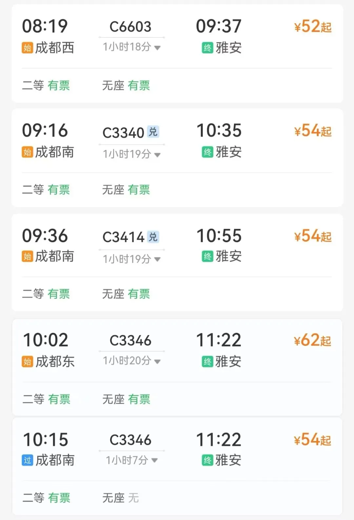This screenshot has width=354, height=520.
Task: Open the ¥52起 price for C6603
Action: point(313,27)
